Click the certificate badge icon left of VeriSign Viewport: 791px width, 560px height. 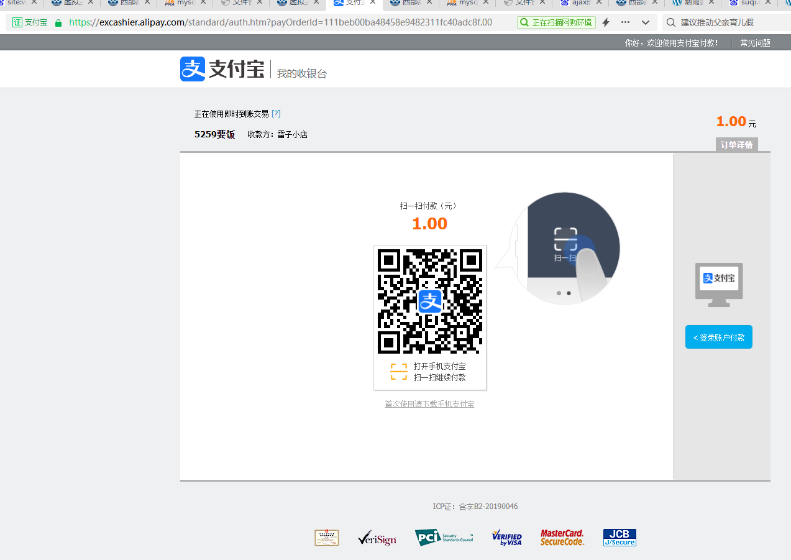[327, 538]
